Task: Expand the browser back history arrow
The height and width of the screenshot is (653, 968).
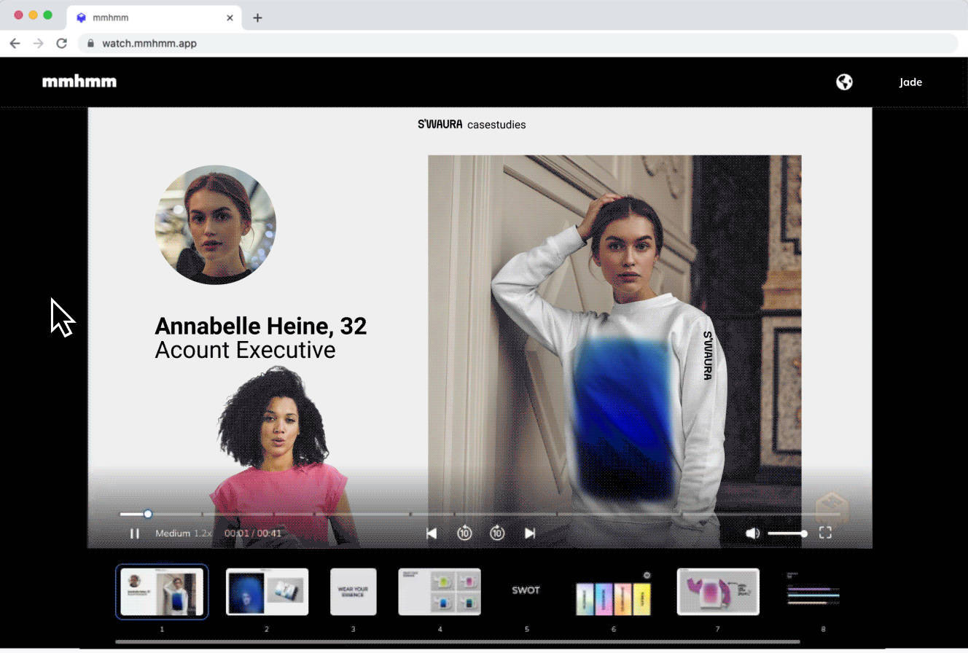Action: tap(15, 43)
